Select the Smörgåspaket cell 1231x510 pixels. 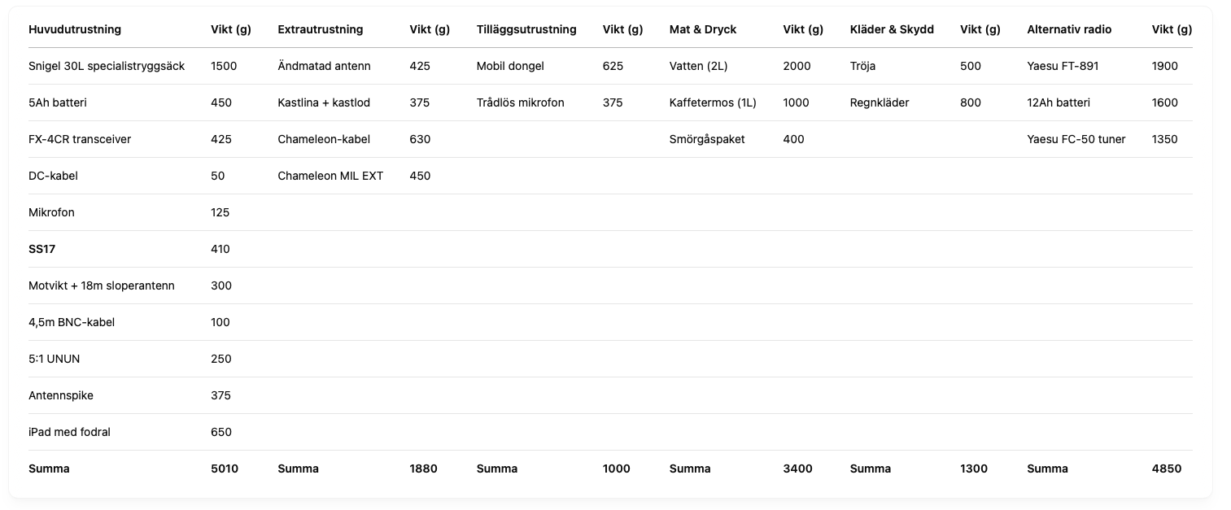(x=707, y=139)
